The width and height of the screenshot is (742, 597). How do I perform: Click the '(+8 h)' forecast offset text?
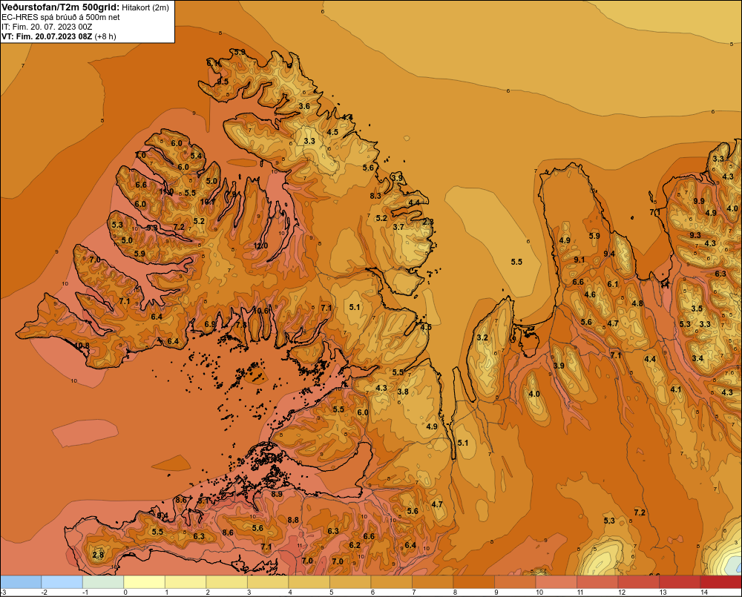pyautogui.click(x=105, y=36)
